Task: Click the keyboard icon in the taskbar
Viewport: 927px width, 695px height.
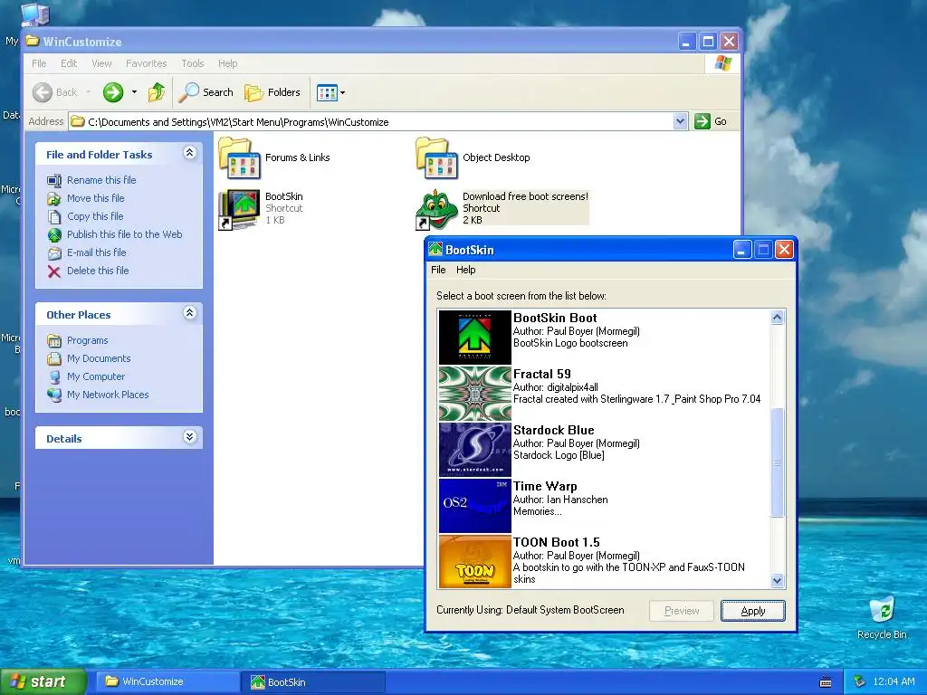Action: tap(826, 682)
